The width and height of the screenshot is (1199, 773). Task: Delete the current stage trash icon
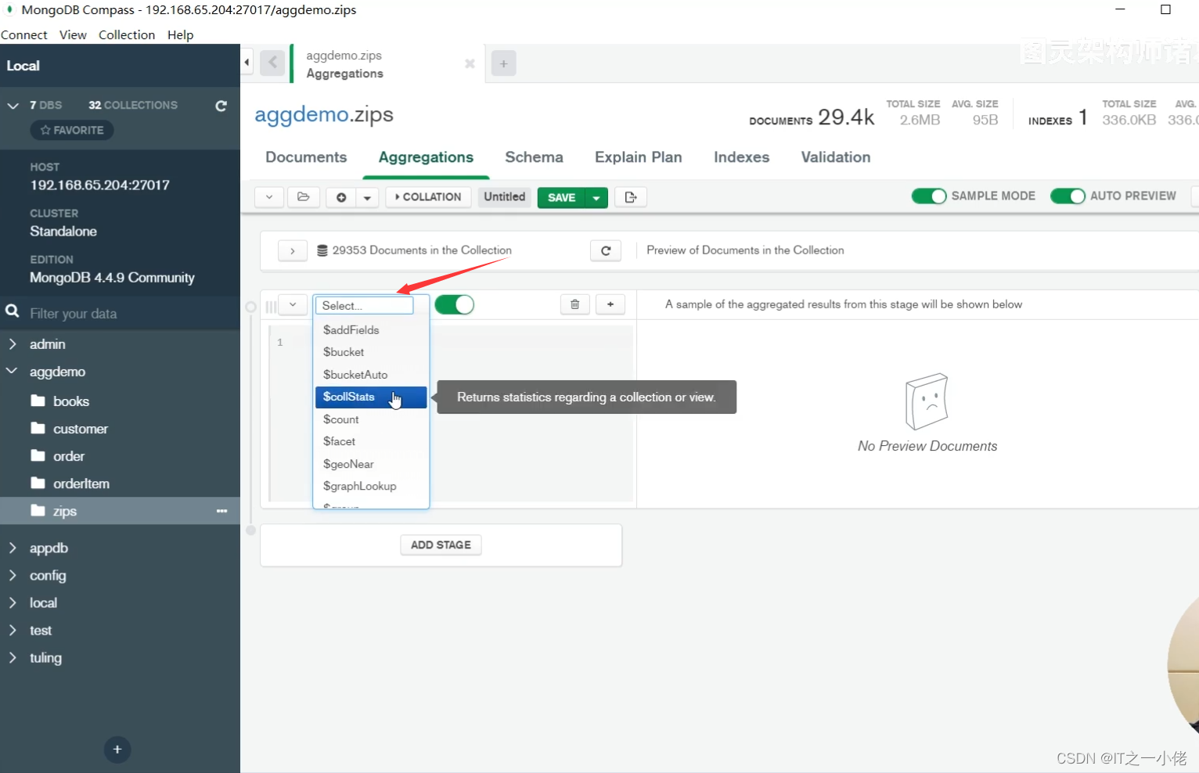(x=574, y=304)
